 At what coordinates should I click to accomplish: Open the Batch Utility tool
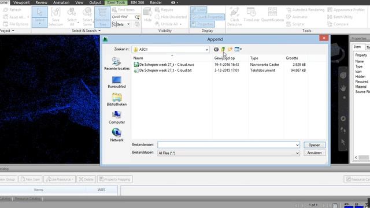point(340,17)
